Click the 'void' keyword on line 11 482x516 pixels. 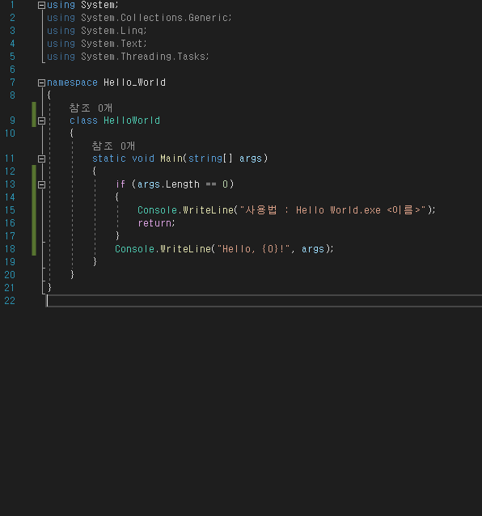point(143,159)
